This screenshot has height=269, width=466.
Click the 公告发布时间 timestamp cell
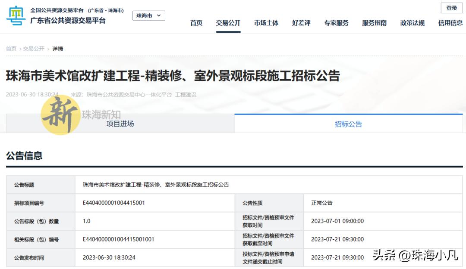pyautogui.click(x=108, y=257)
